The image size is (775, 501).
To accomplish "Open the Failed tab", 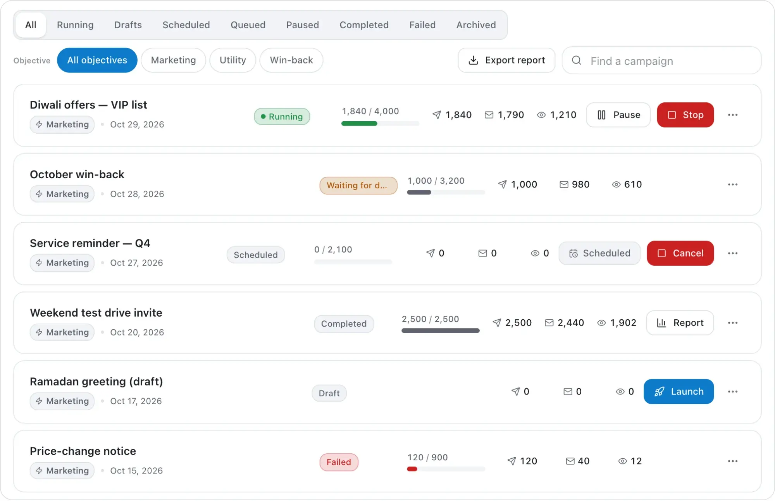I will 422,25.
